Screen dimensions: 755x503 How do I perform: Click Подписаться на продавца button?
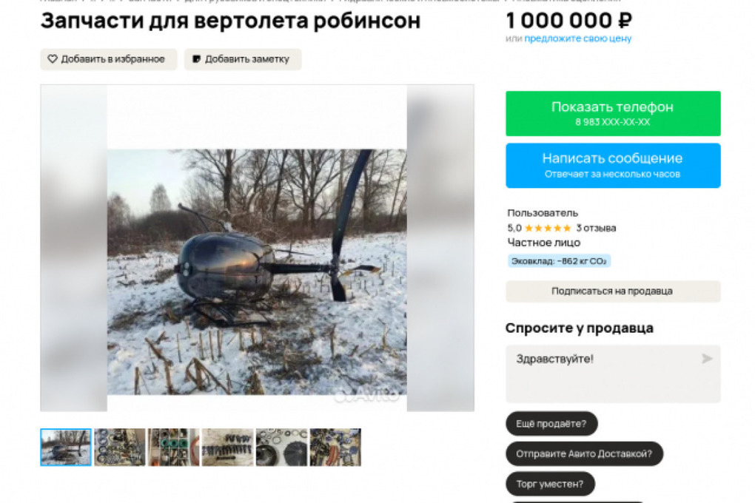(613, 291)
